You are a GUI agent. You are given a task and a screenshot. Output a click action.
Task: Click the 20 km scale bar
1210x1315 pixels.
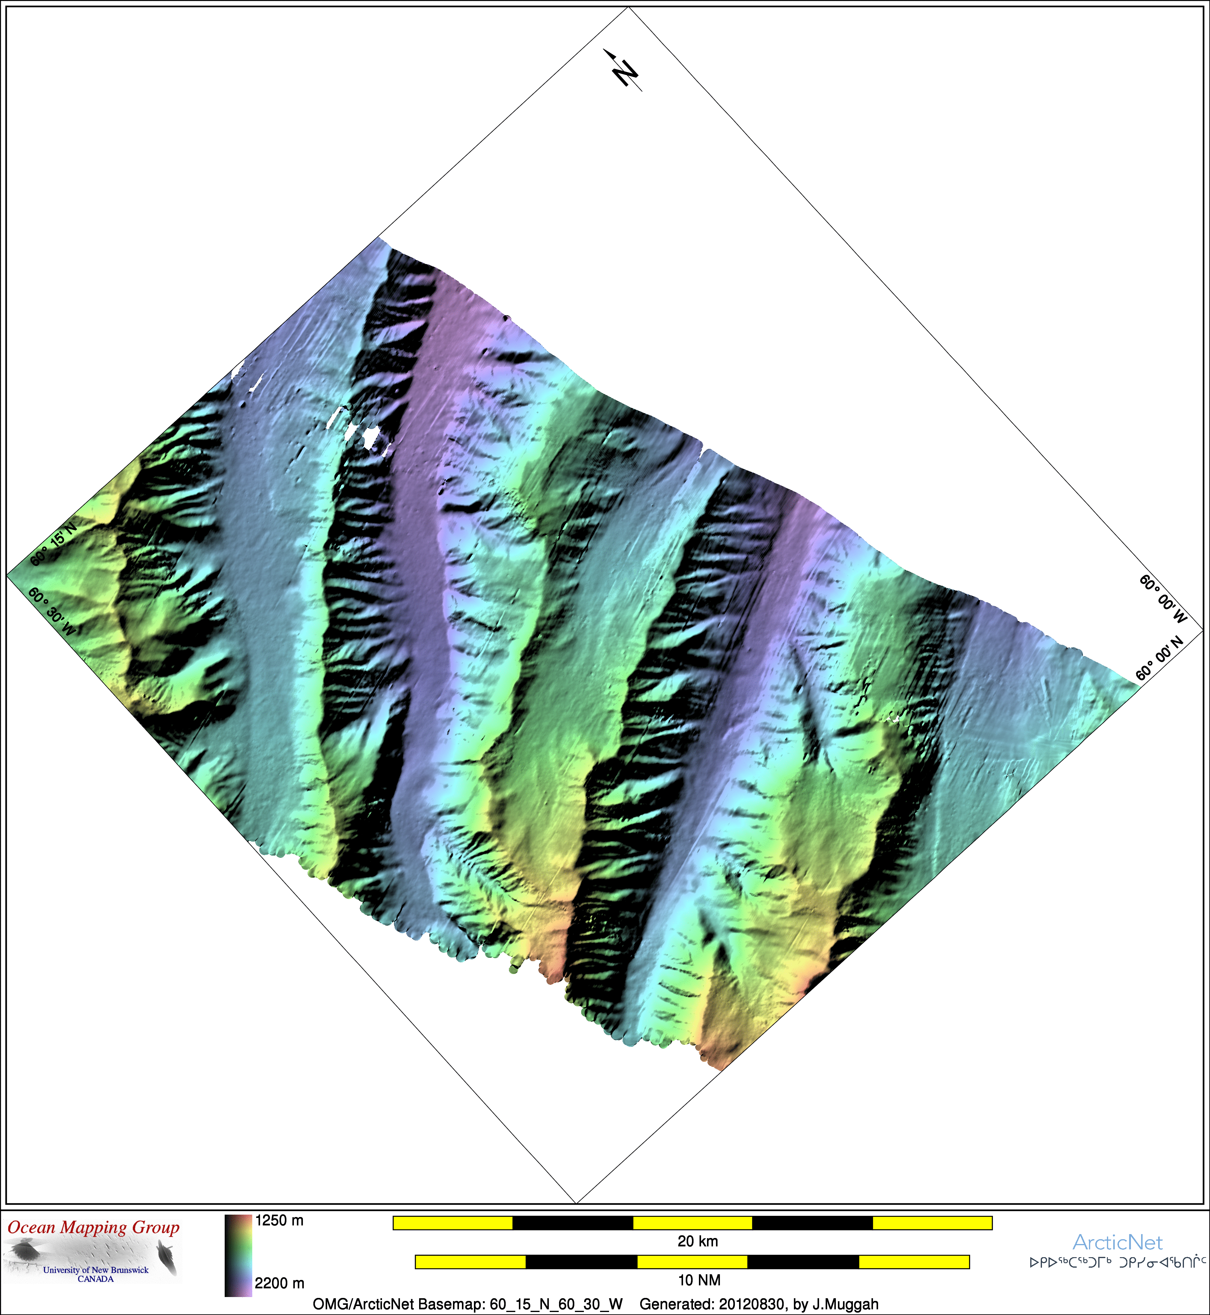pyautogui.click(x=692, y=1223)
